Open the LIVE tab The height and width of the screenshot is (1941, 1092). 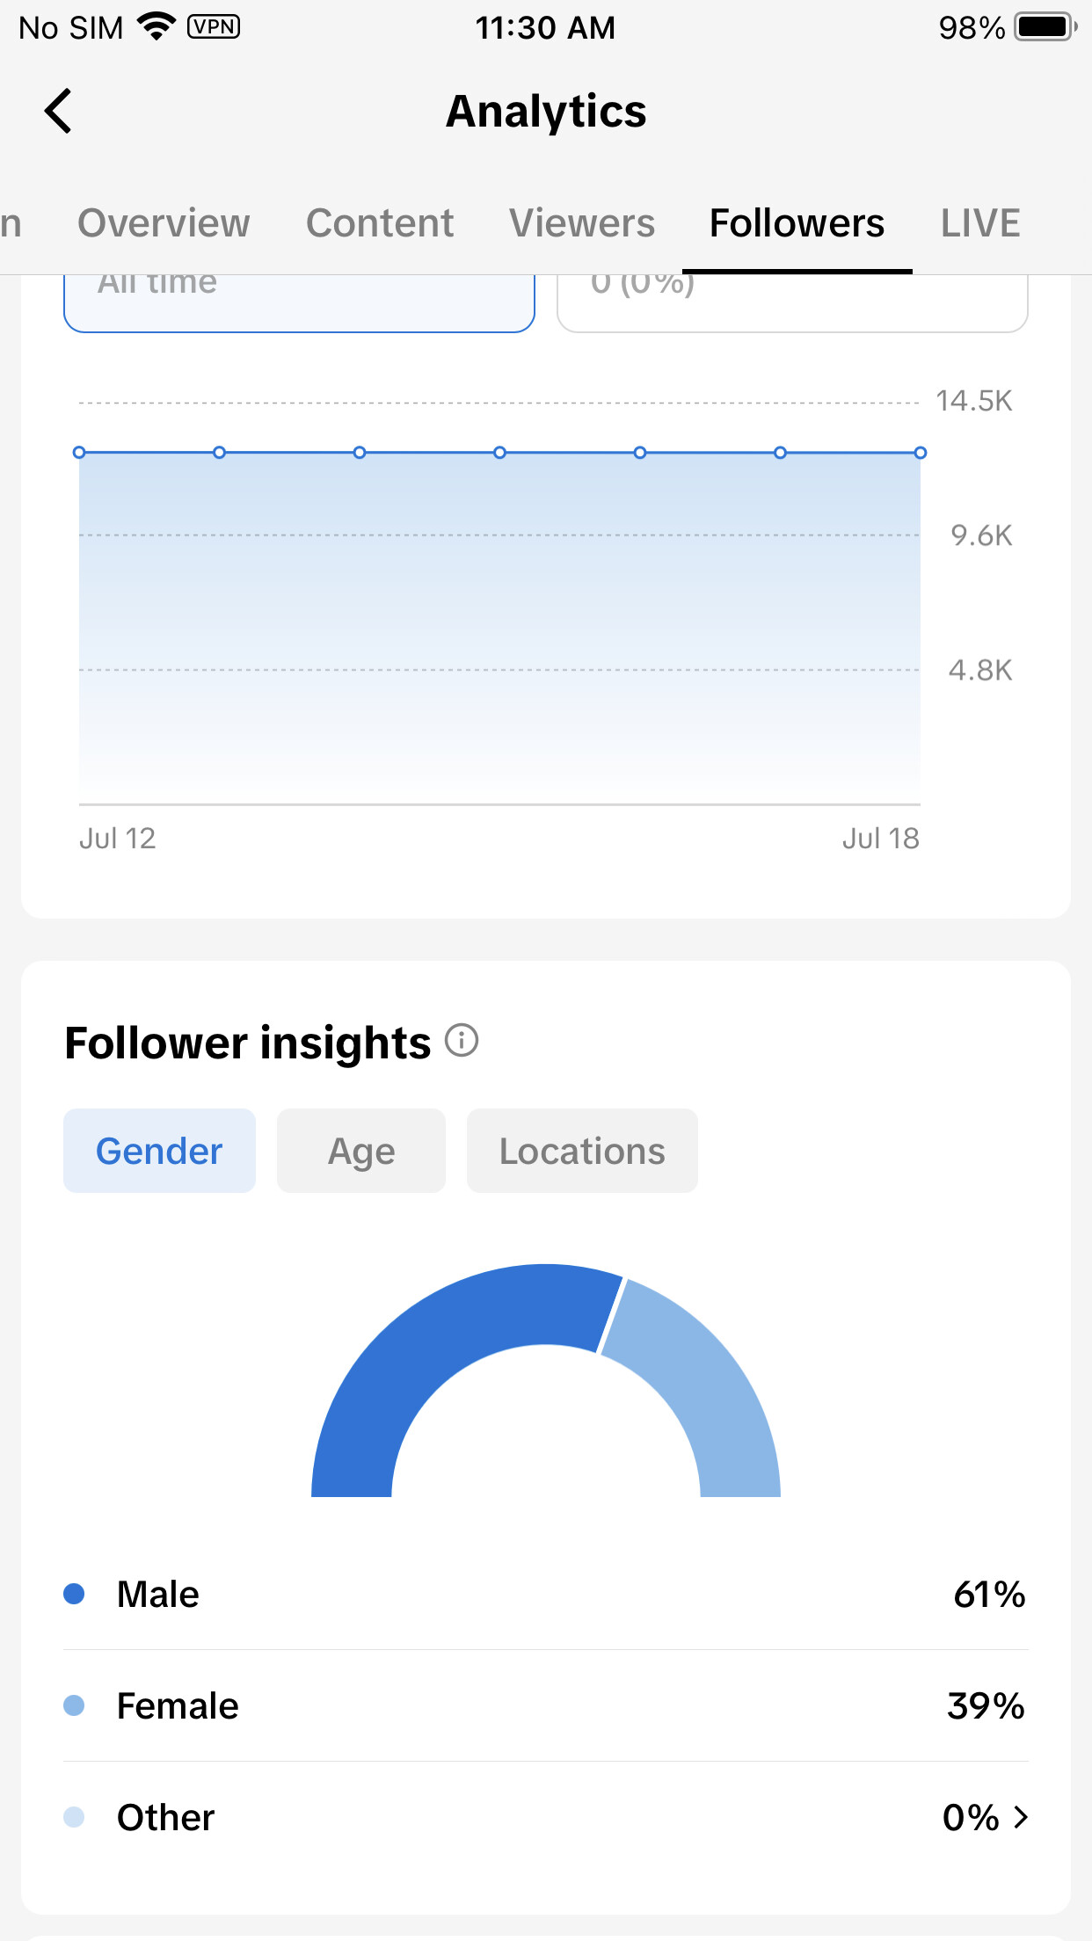pos(980,223)
